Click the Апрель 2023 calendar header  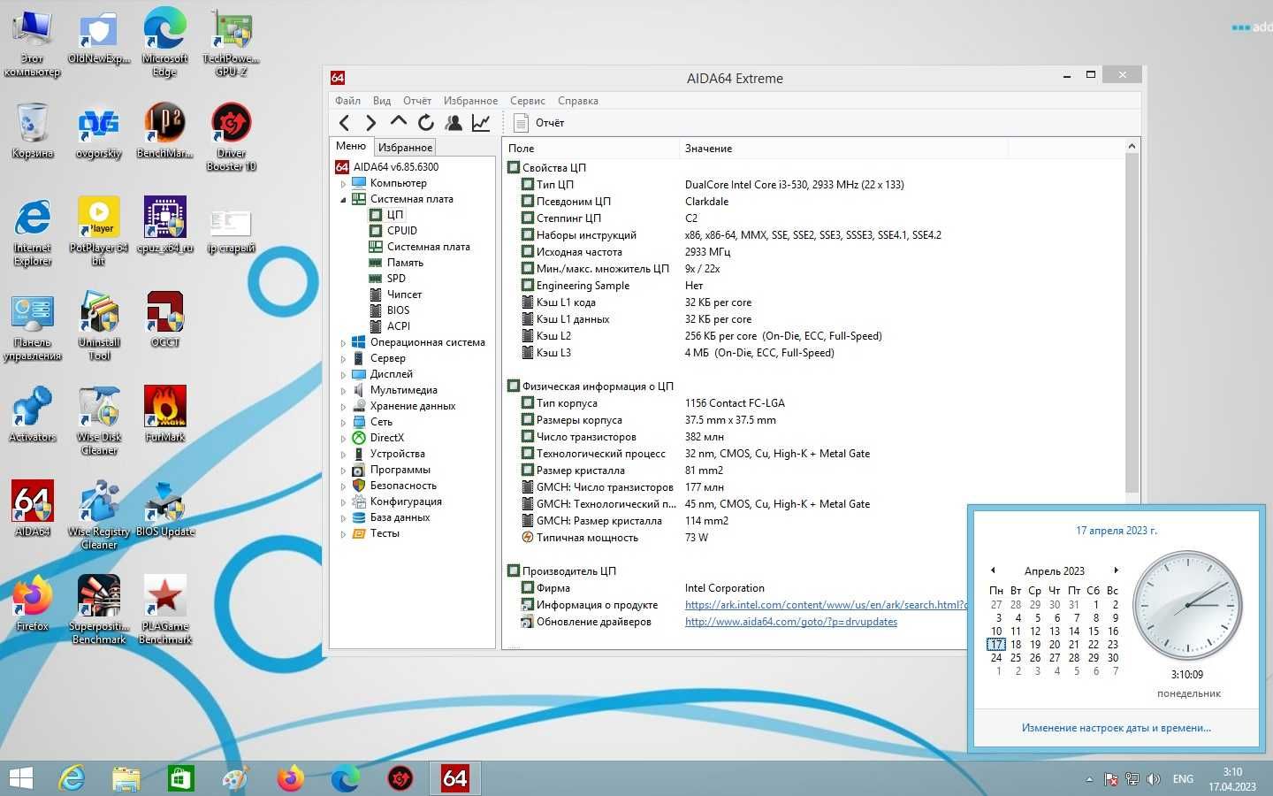pyautogui.click(x=1054, y=571)
